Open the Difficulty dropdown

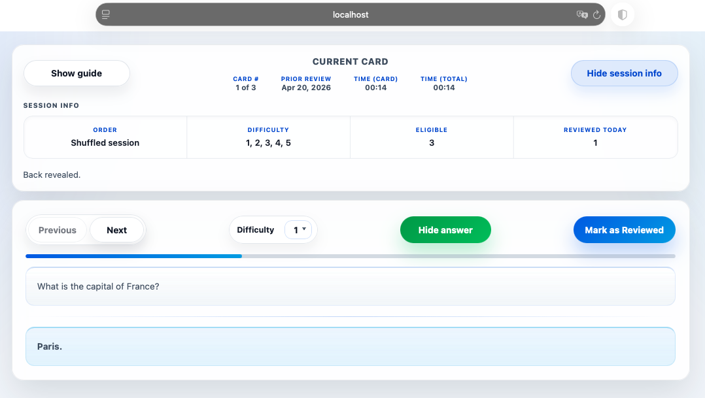(298, 230)
